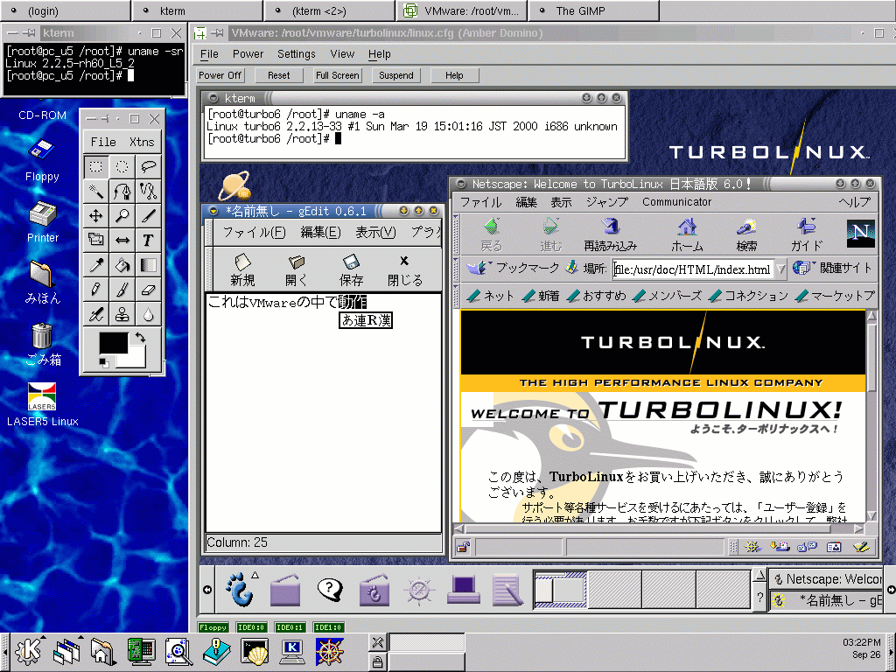The image size is (896, 672).
Task: Activate the Flip tool in GIMP
Action: [122, 240]
